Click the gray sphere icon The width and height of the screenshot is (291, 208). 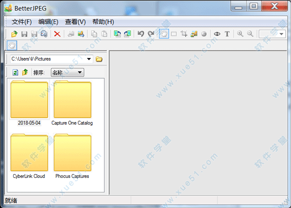[204, 34]
